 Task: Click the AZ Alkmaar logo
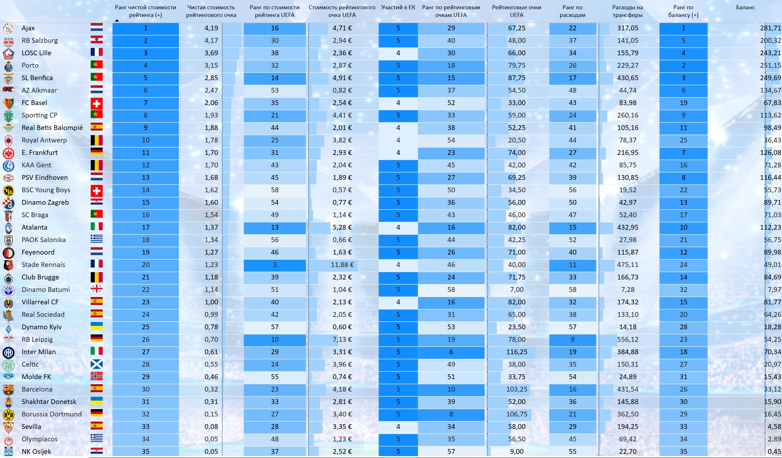[8, 90]
